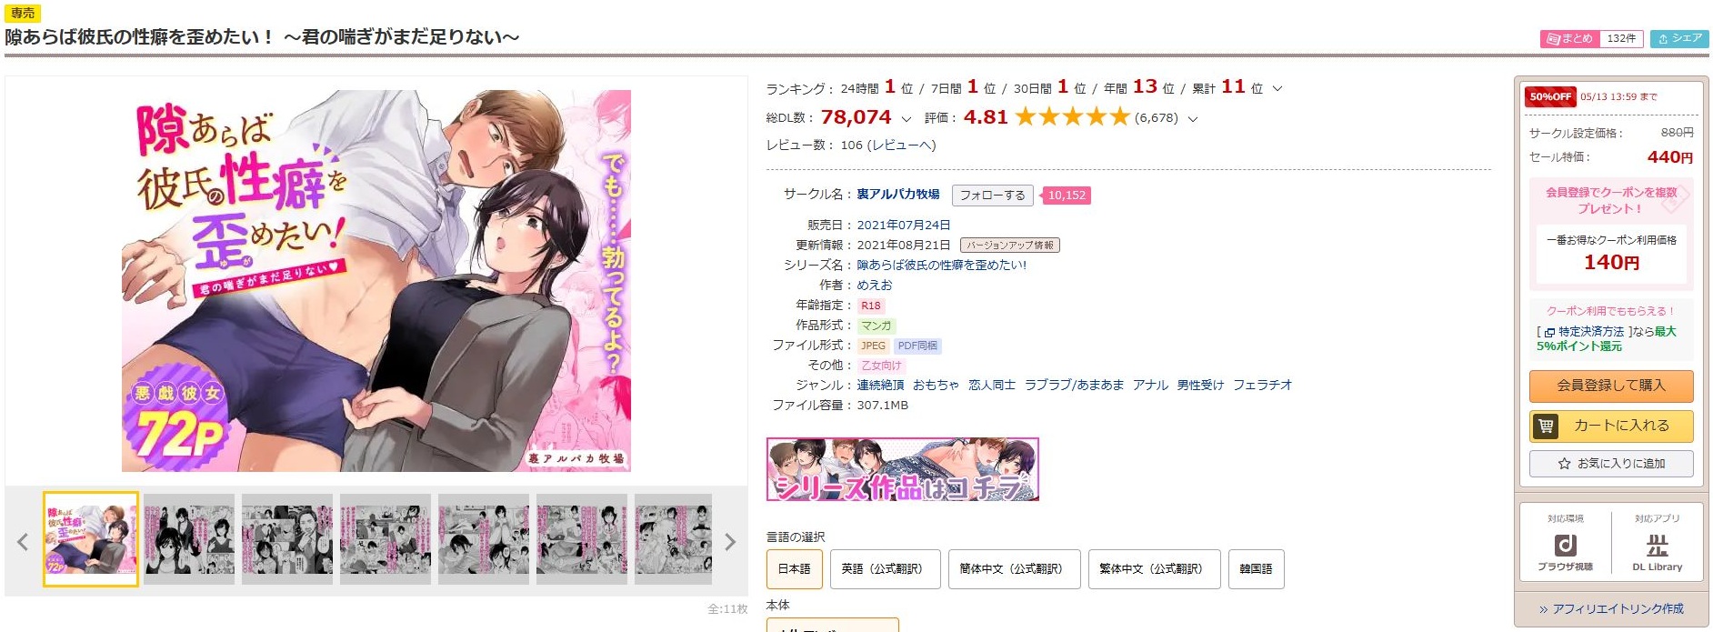Click the star icon beside お気に入りに追加
Image resolution: width=1713 pixels, height=632 pixels.
click(1564, 464)
